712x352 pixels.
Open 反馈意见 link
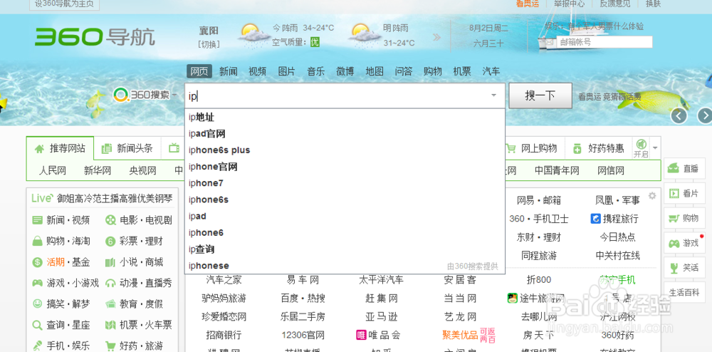pyautogui.click(x=615, y=4)
